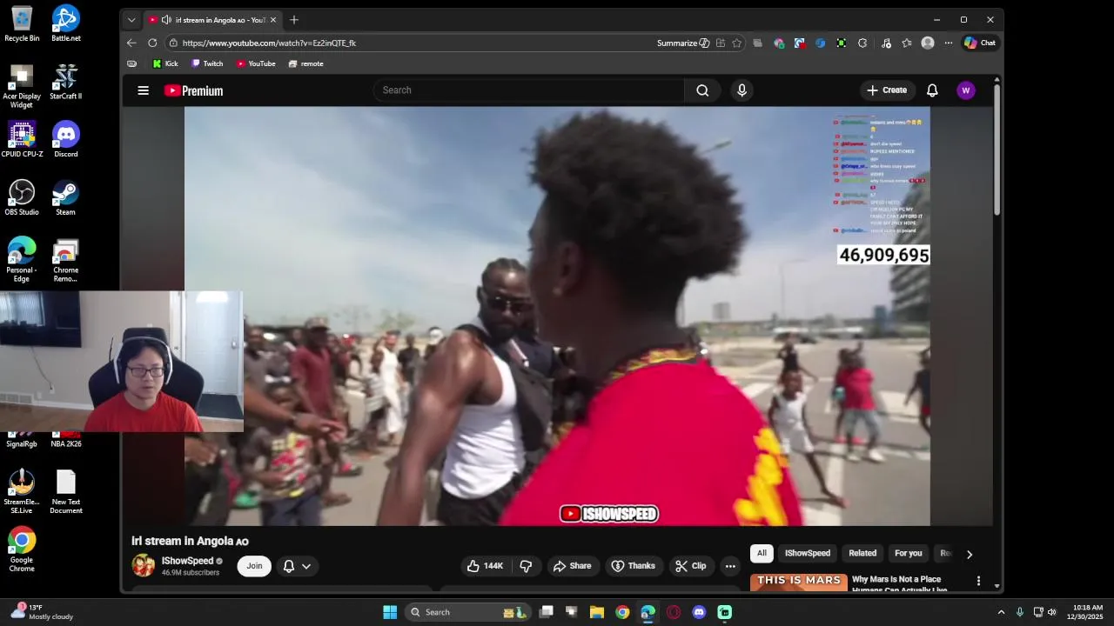Image resolution: width=1114 pixels, height=626 pixels.
Task: Open the YouTube hamburger guide menu
Action: tap(144, 90)
